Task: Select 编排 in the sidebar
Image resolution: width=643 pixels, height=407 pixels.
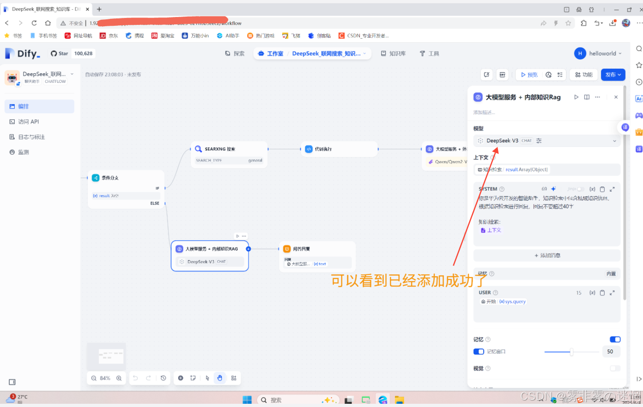Action: (x=39, y=106)
